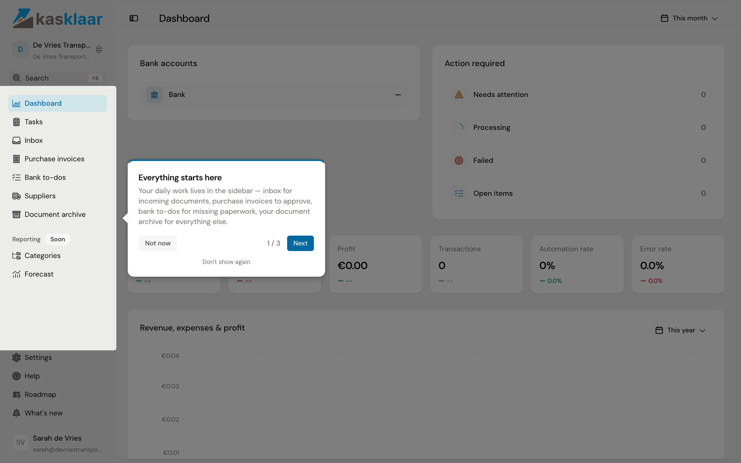This screenshot has height=463, width=741.
Task: Dismiss the tour with Not now
Action: pos(158,243)
